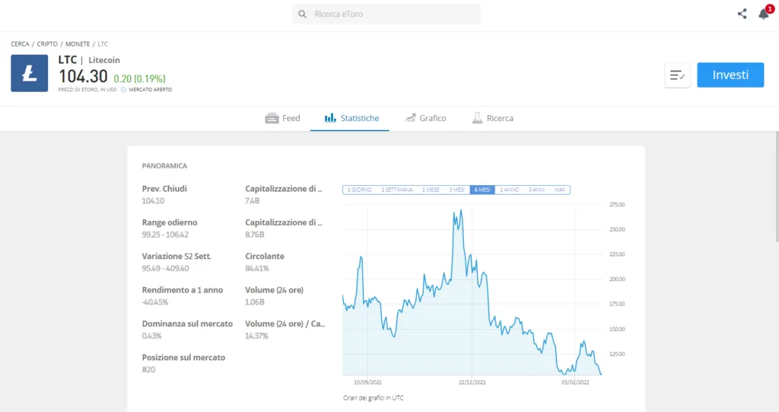
Task: Go to CRIPTO breadcrumb
Action: tap(47, 43)
